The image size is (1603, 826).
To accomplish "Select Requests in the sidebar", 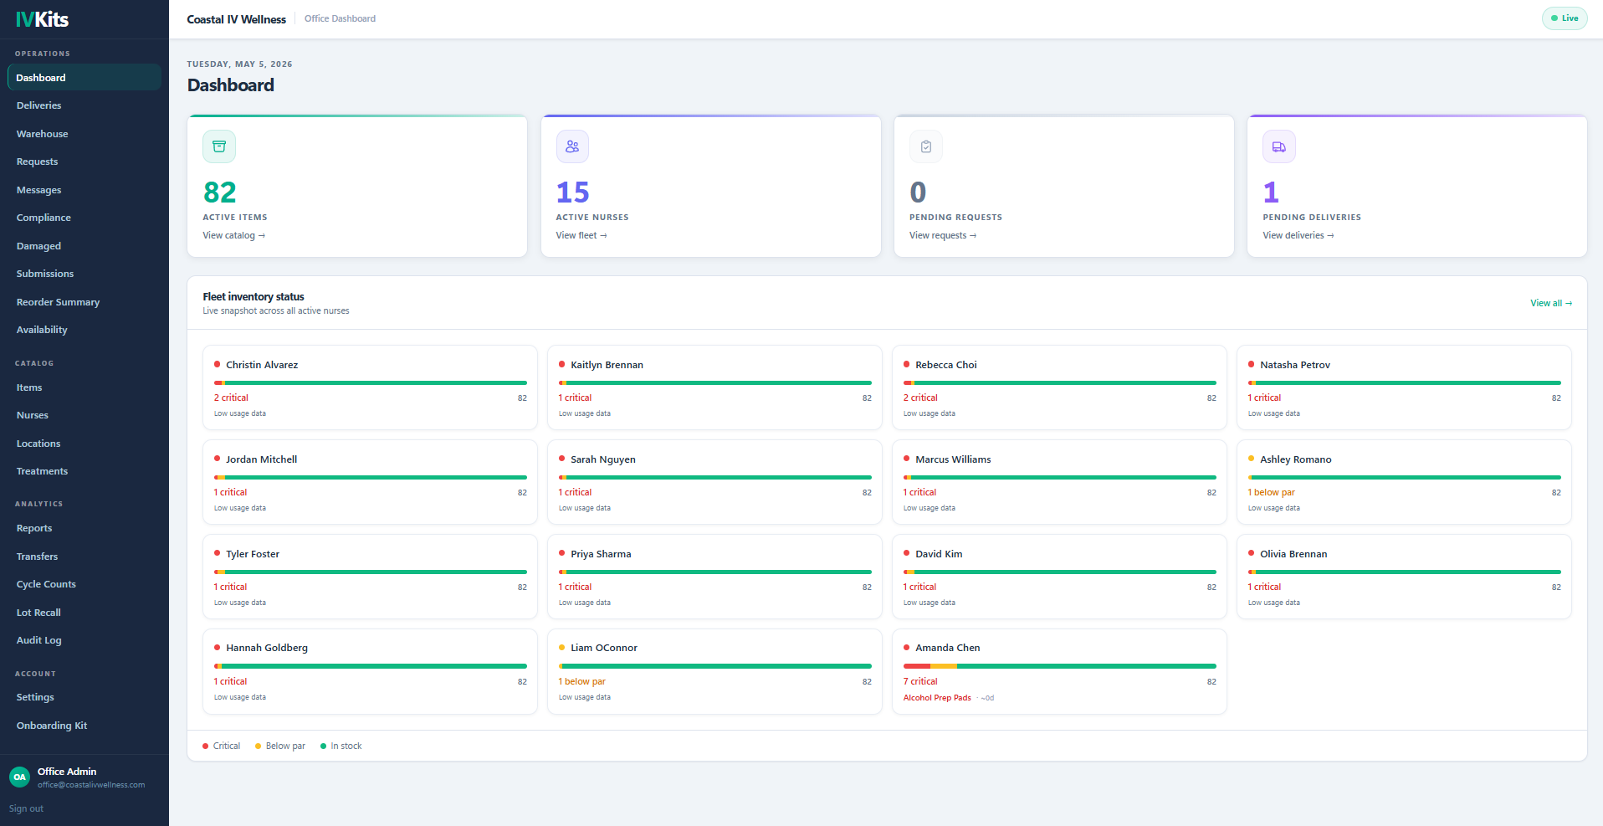I will pos(85,162).
